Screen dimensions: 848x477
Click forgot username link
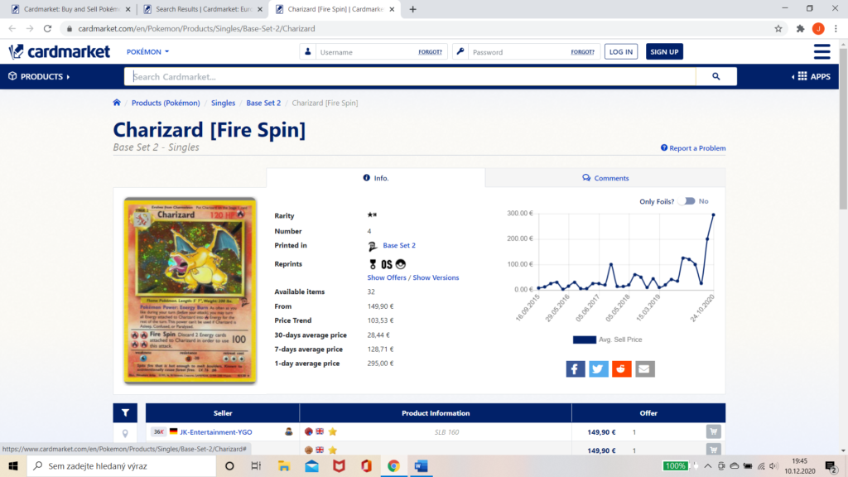430,52
